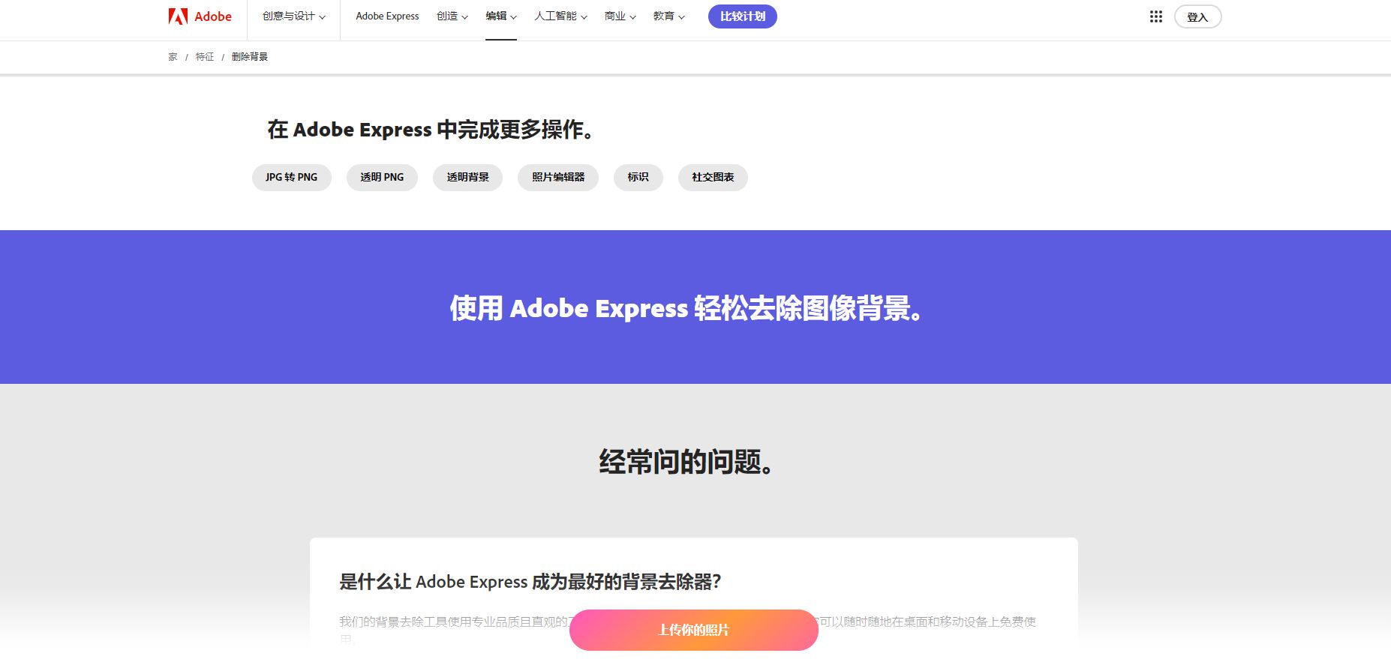Expand the 创意与设计 dropdown menu

[x=293, y=16]
